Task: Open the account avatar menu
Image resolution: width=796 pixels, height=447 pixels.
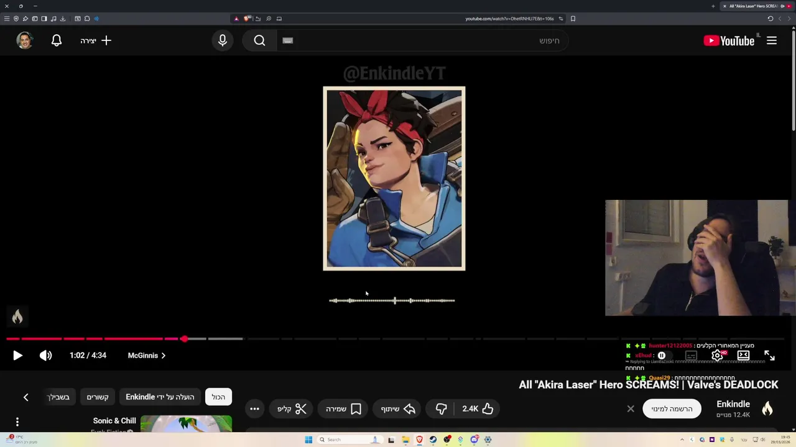Action: pyautogui.click(x=24, y=40)
